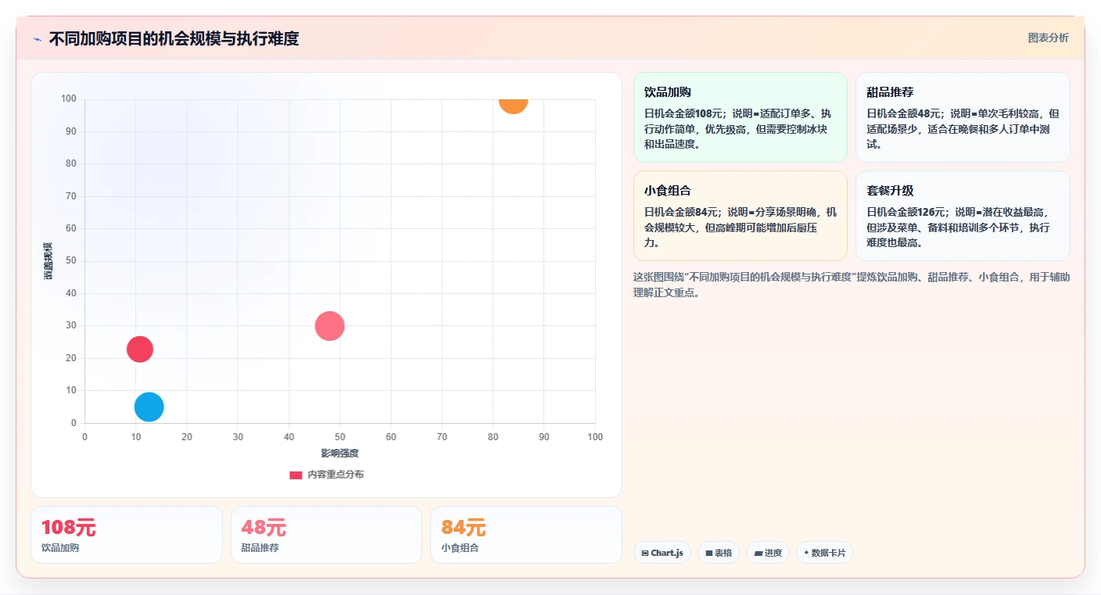Click the 数据卡片 tag
The height and width of the screenshot is (595, 1101).
coord(825,553)
